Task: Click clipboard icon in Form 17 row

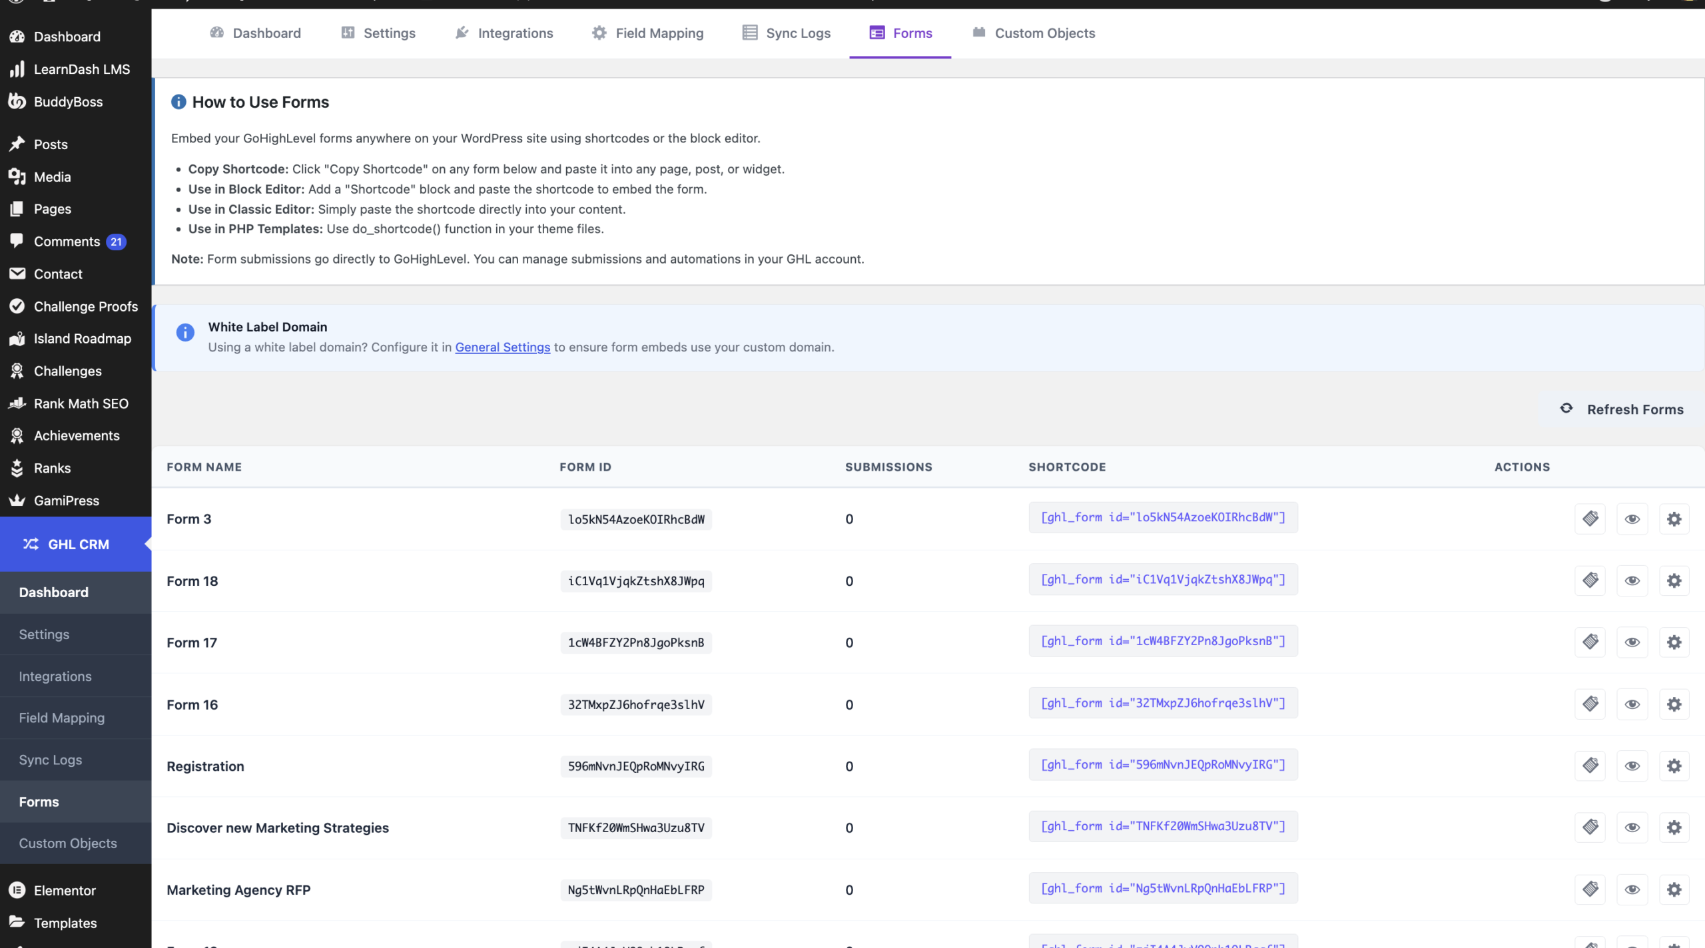Action: [x=1590, y=642]
